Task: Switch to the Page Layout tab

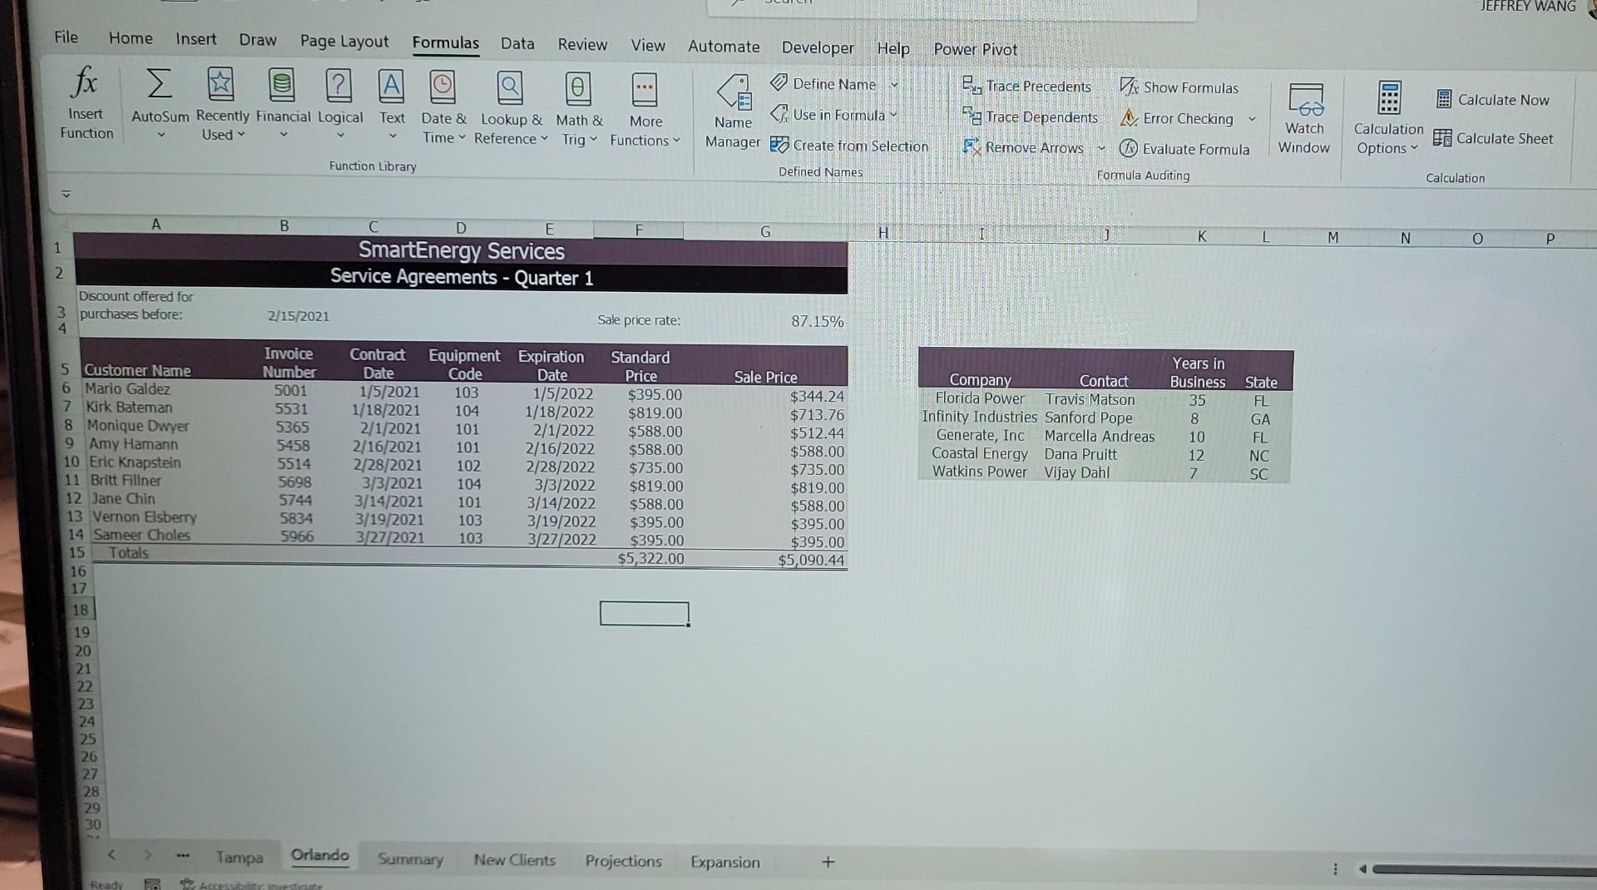Action: pos(344,41)
